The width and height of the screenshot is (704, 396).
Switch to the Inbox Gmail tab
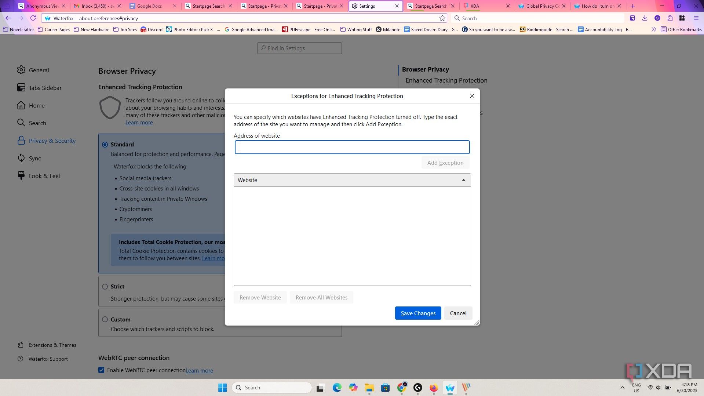tap(98, 6)
